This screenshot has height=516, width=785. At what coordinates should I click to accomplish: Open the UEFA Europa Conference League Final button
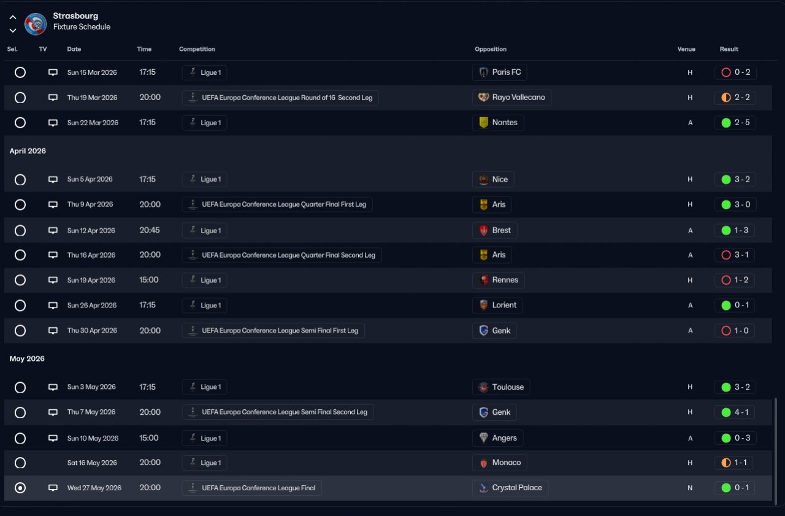coord(252,488)
